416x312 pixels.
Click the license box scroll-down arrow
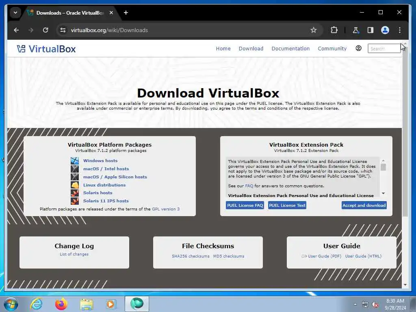click(x=383, y=193)
